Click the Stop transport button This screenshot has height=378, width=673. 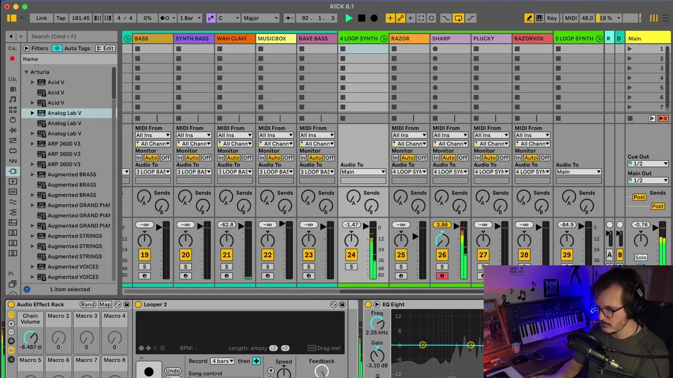pyautogui.click(x=361, y=18)
